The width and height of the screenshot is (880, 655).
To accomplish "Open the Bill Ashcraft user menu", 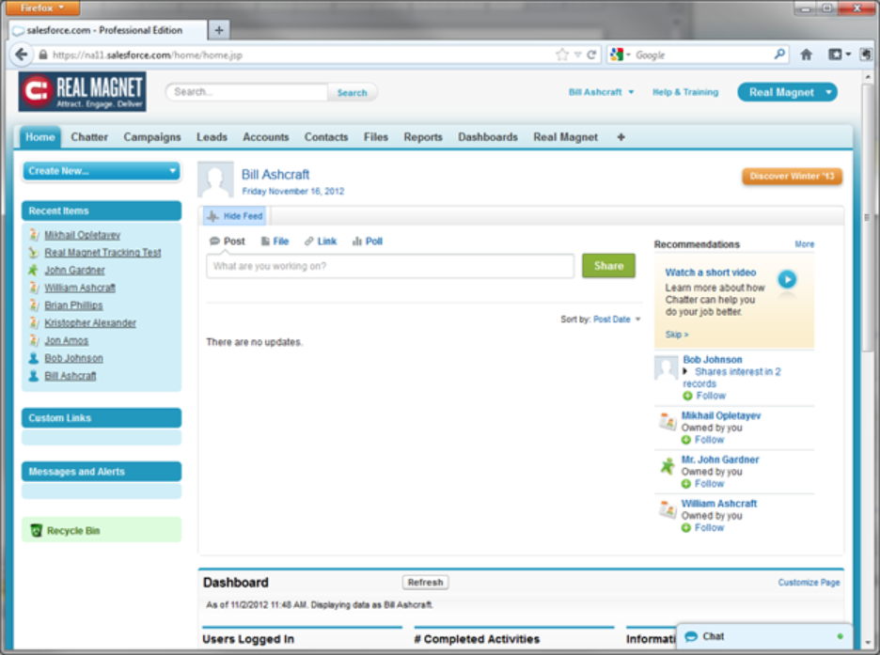I will coord(601,92).
